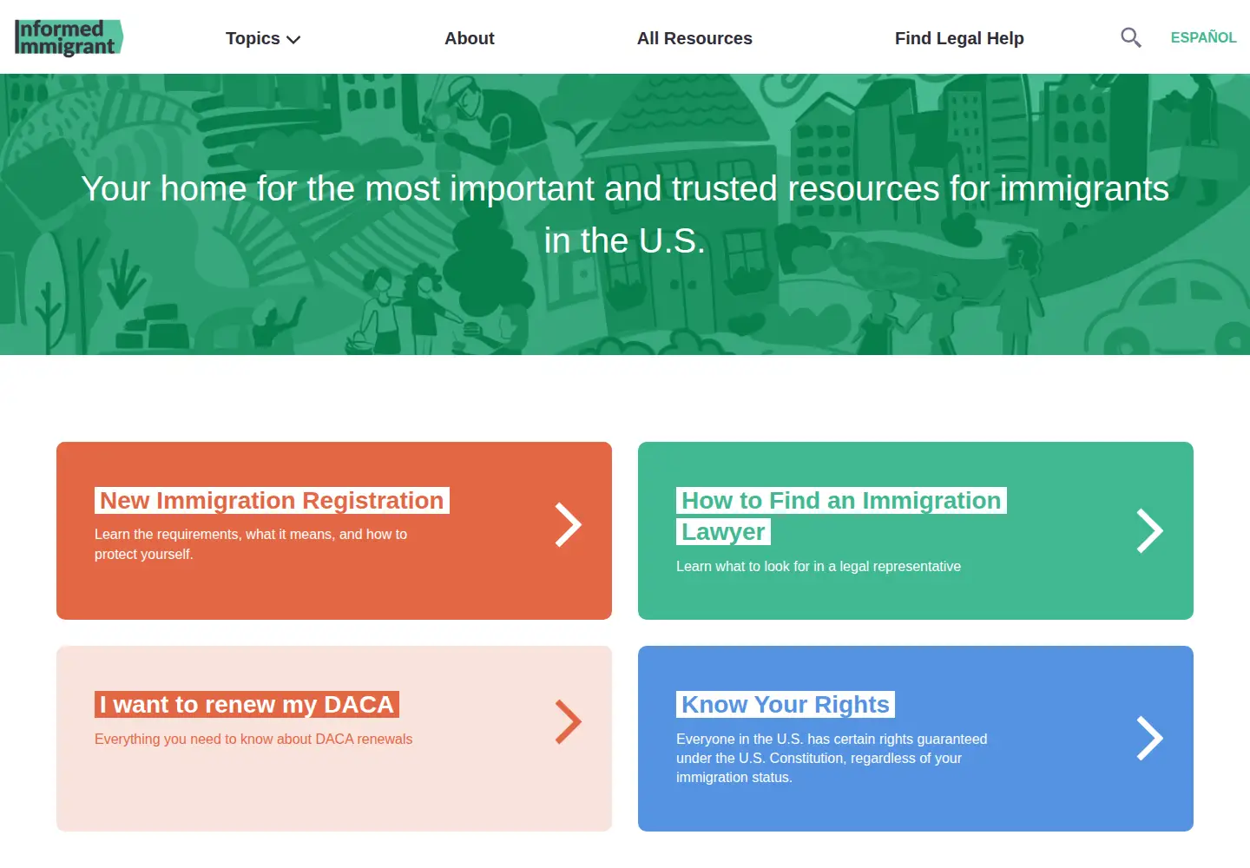Open How to Find an Immigration Lawyer
Viewport: 1250px width, 868px height.
pyautogui.click(x=841, y=516)
